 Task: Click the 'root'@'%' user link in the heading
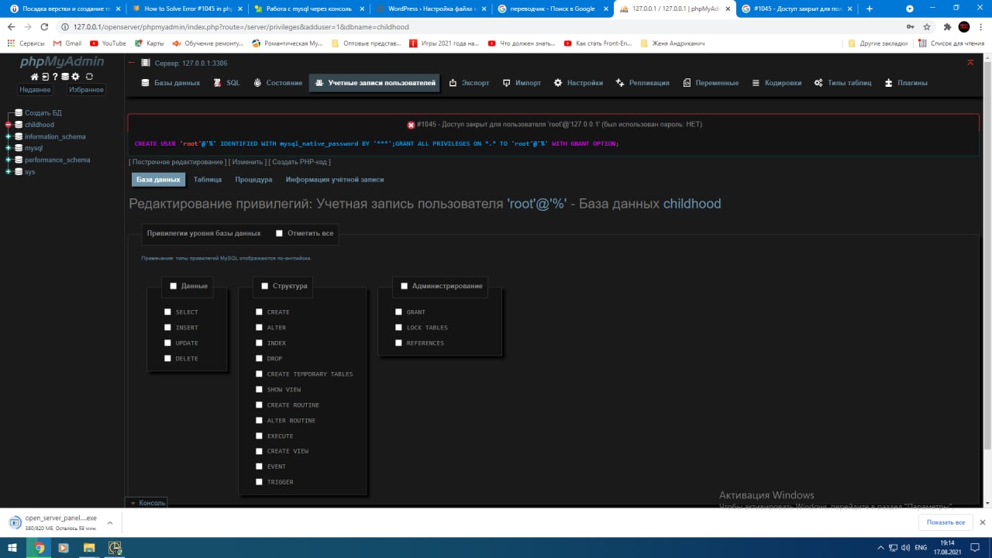click(536, 204)
